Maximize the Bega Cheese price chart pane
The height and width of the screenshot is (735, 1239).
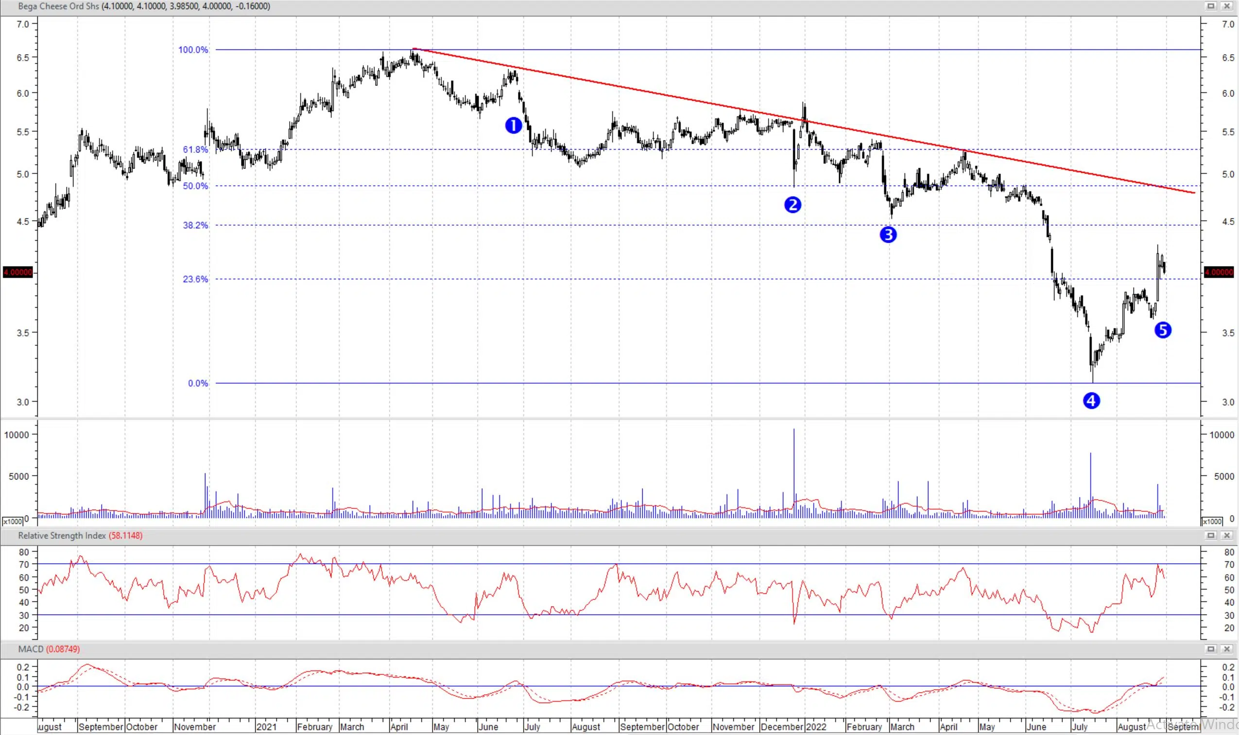click(1210, 6)
